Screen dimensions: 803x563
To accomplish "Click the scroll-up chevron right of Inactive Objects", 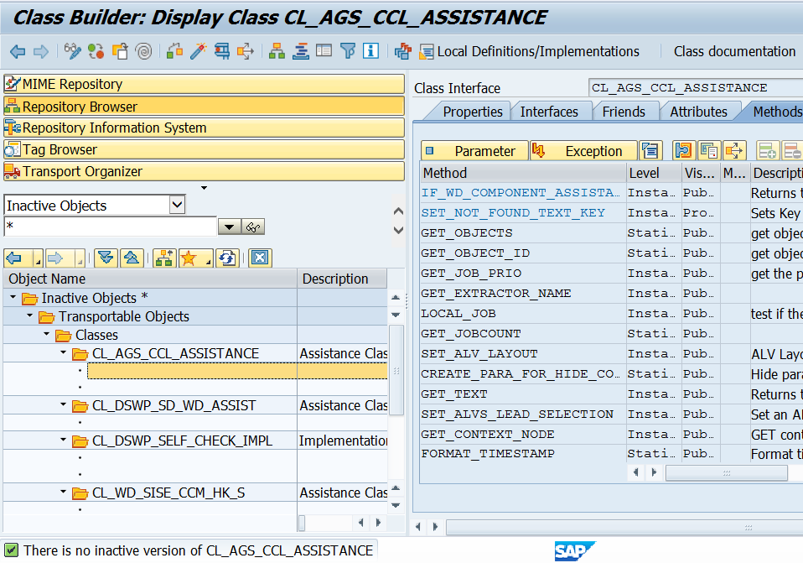I will click(x=398, y=211).
